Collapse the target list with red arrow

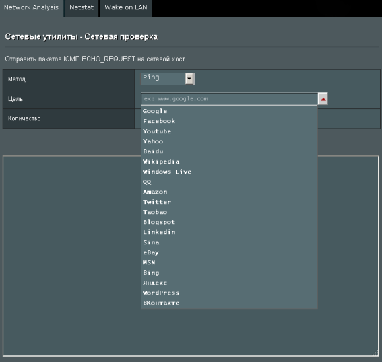(323, 99)
